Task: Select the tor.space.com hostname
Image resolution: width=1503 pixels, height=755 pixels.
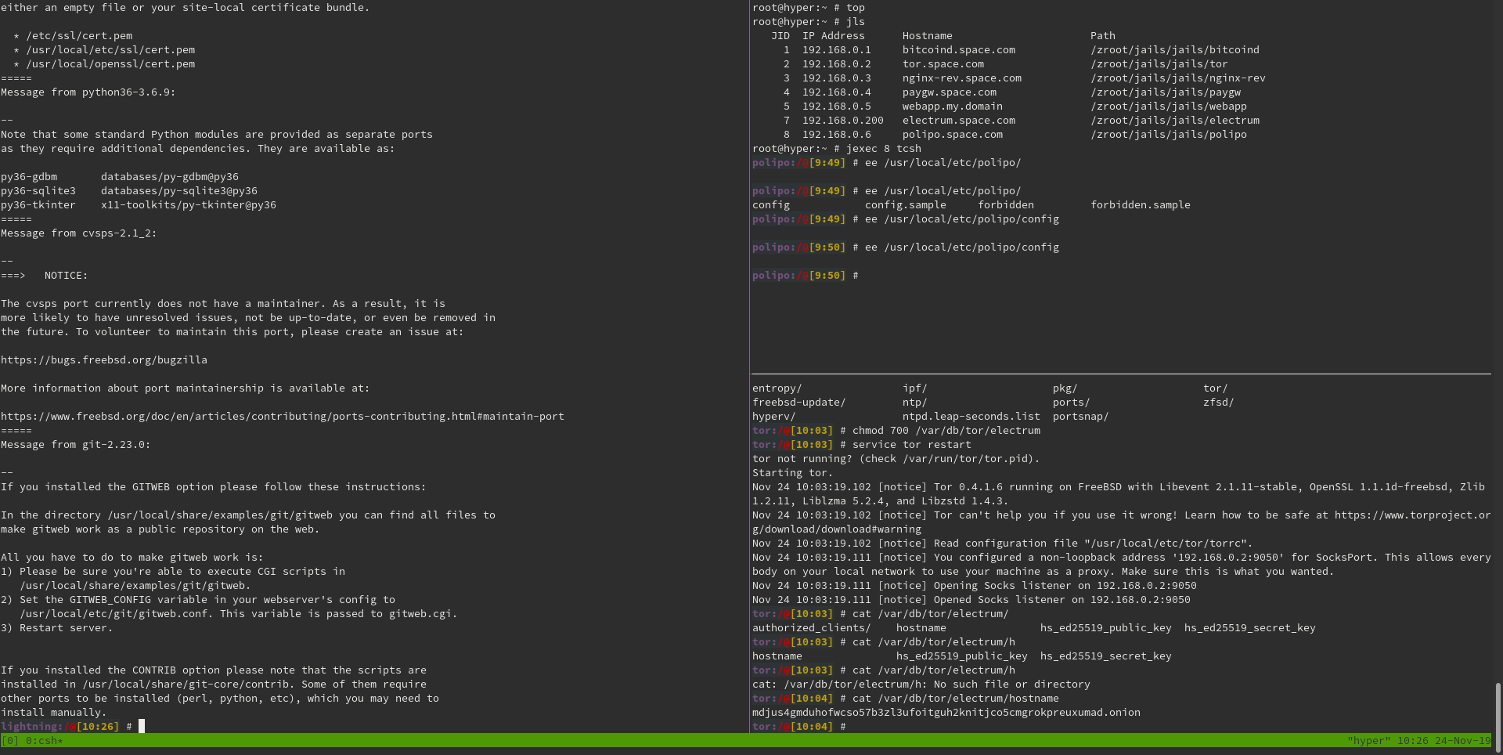Action: pyautogui.click(x=943, y=64)
